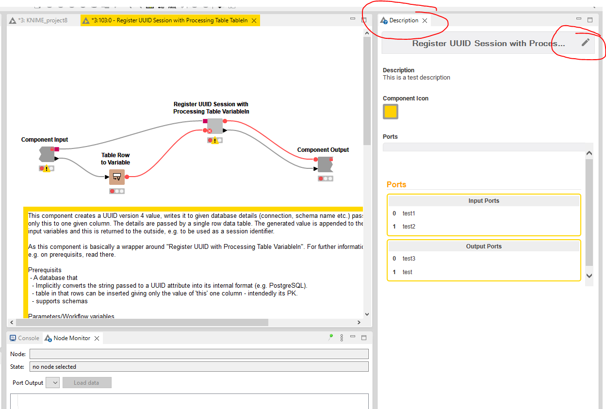Click status lights under Table Row to Variable

117,191
